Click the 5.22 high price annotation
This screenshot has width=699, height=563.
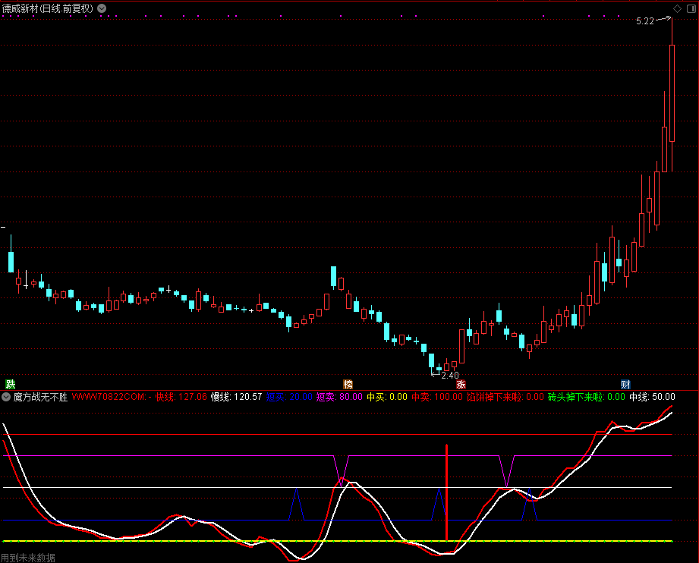point(644,21)
